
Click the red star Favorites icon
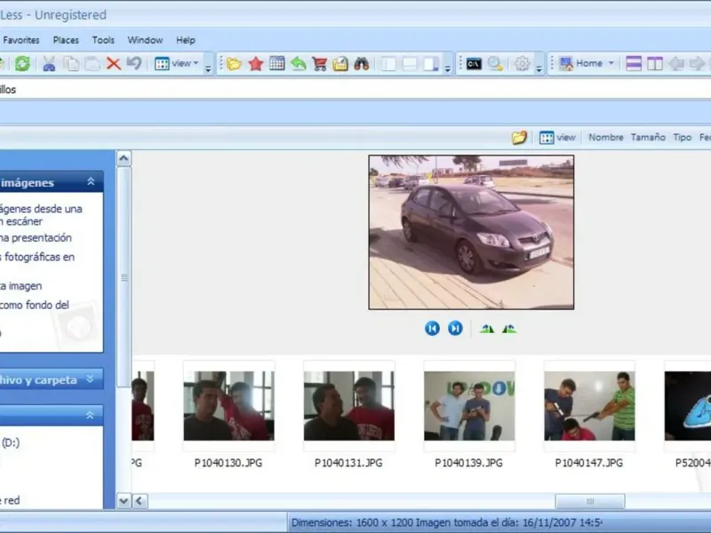coord(256,63)
